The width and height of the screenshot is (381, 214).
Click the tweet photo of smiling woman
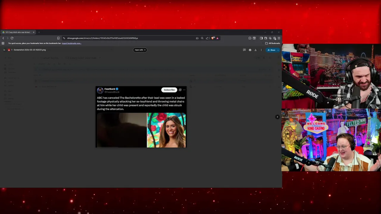pyautogui.click(x=166, y=130)
